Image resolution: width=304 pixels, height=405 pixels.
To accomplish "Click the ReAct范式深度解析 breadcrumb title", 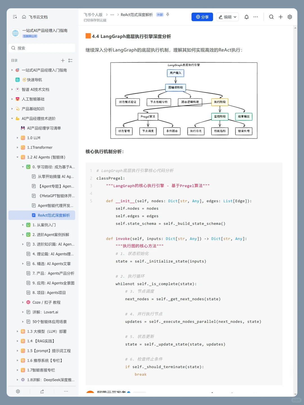I will pyautogui.click(x=137, y=15).
